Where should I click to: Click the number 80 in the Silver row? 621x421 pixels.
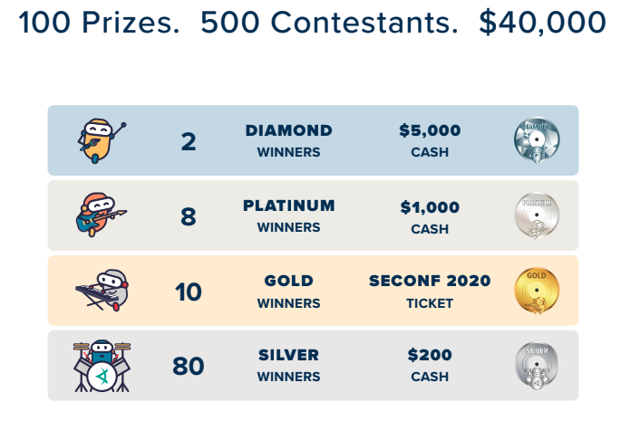point(189,367)
